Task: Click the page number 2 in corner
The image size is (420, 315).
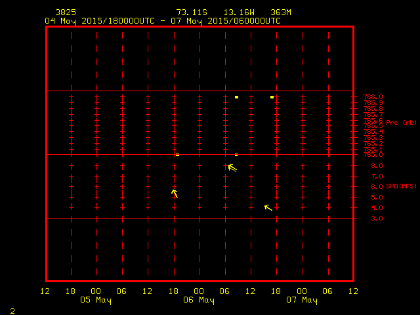Action: 12,311
